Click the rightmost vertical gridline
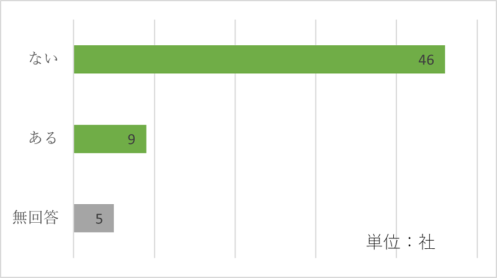Viewport: 497px width, 278px height. click(477, 138)
